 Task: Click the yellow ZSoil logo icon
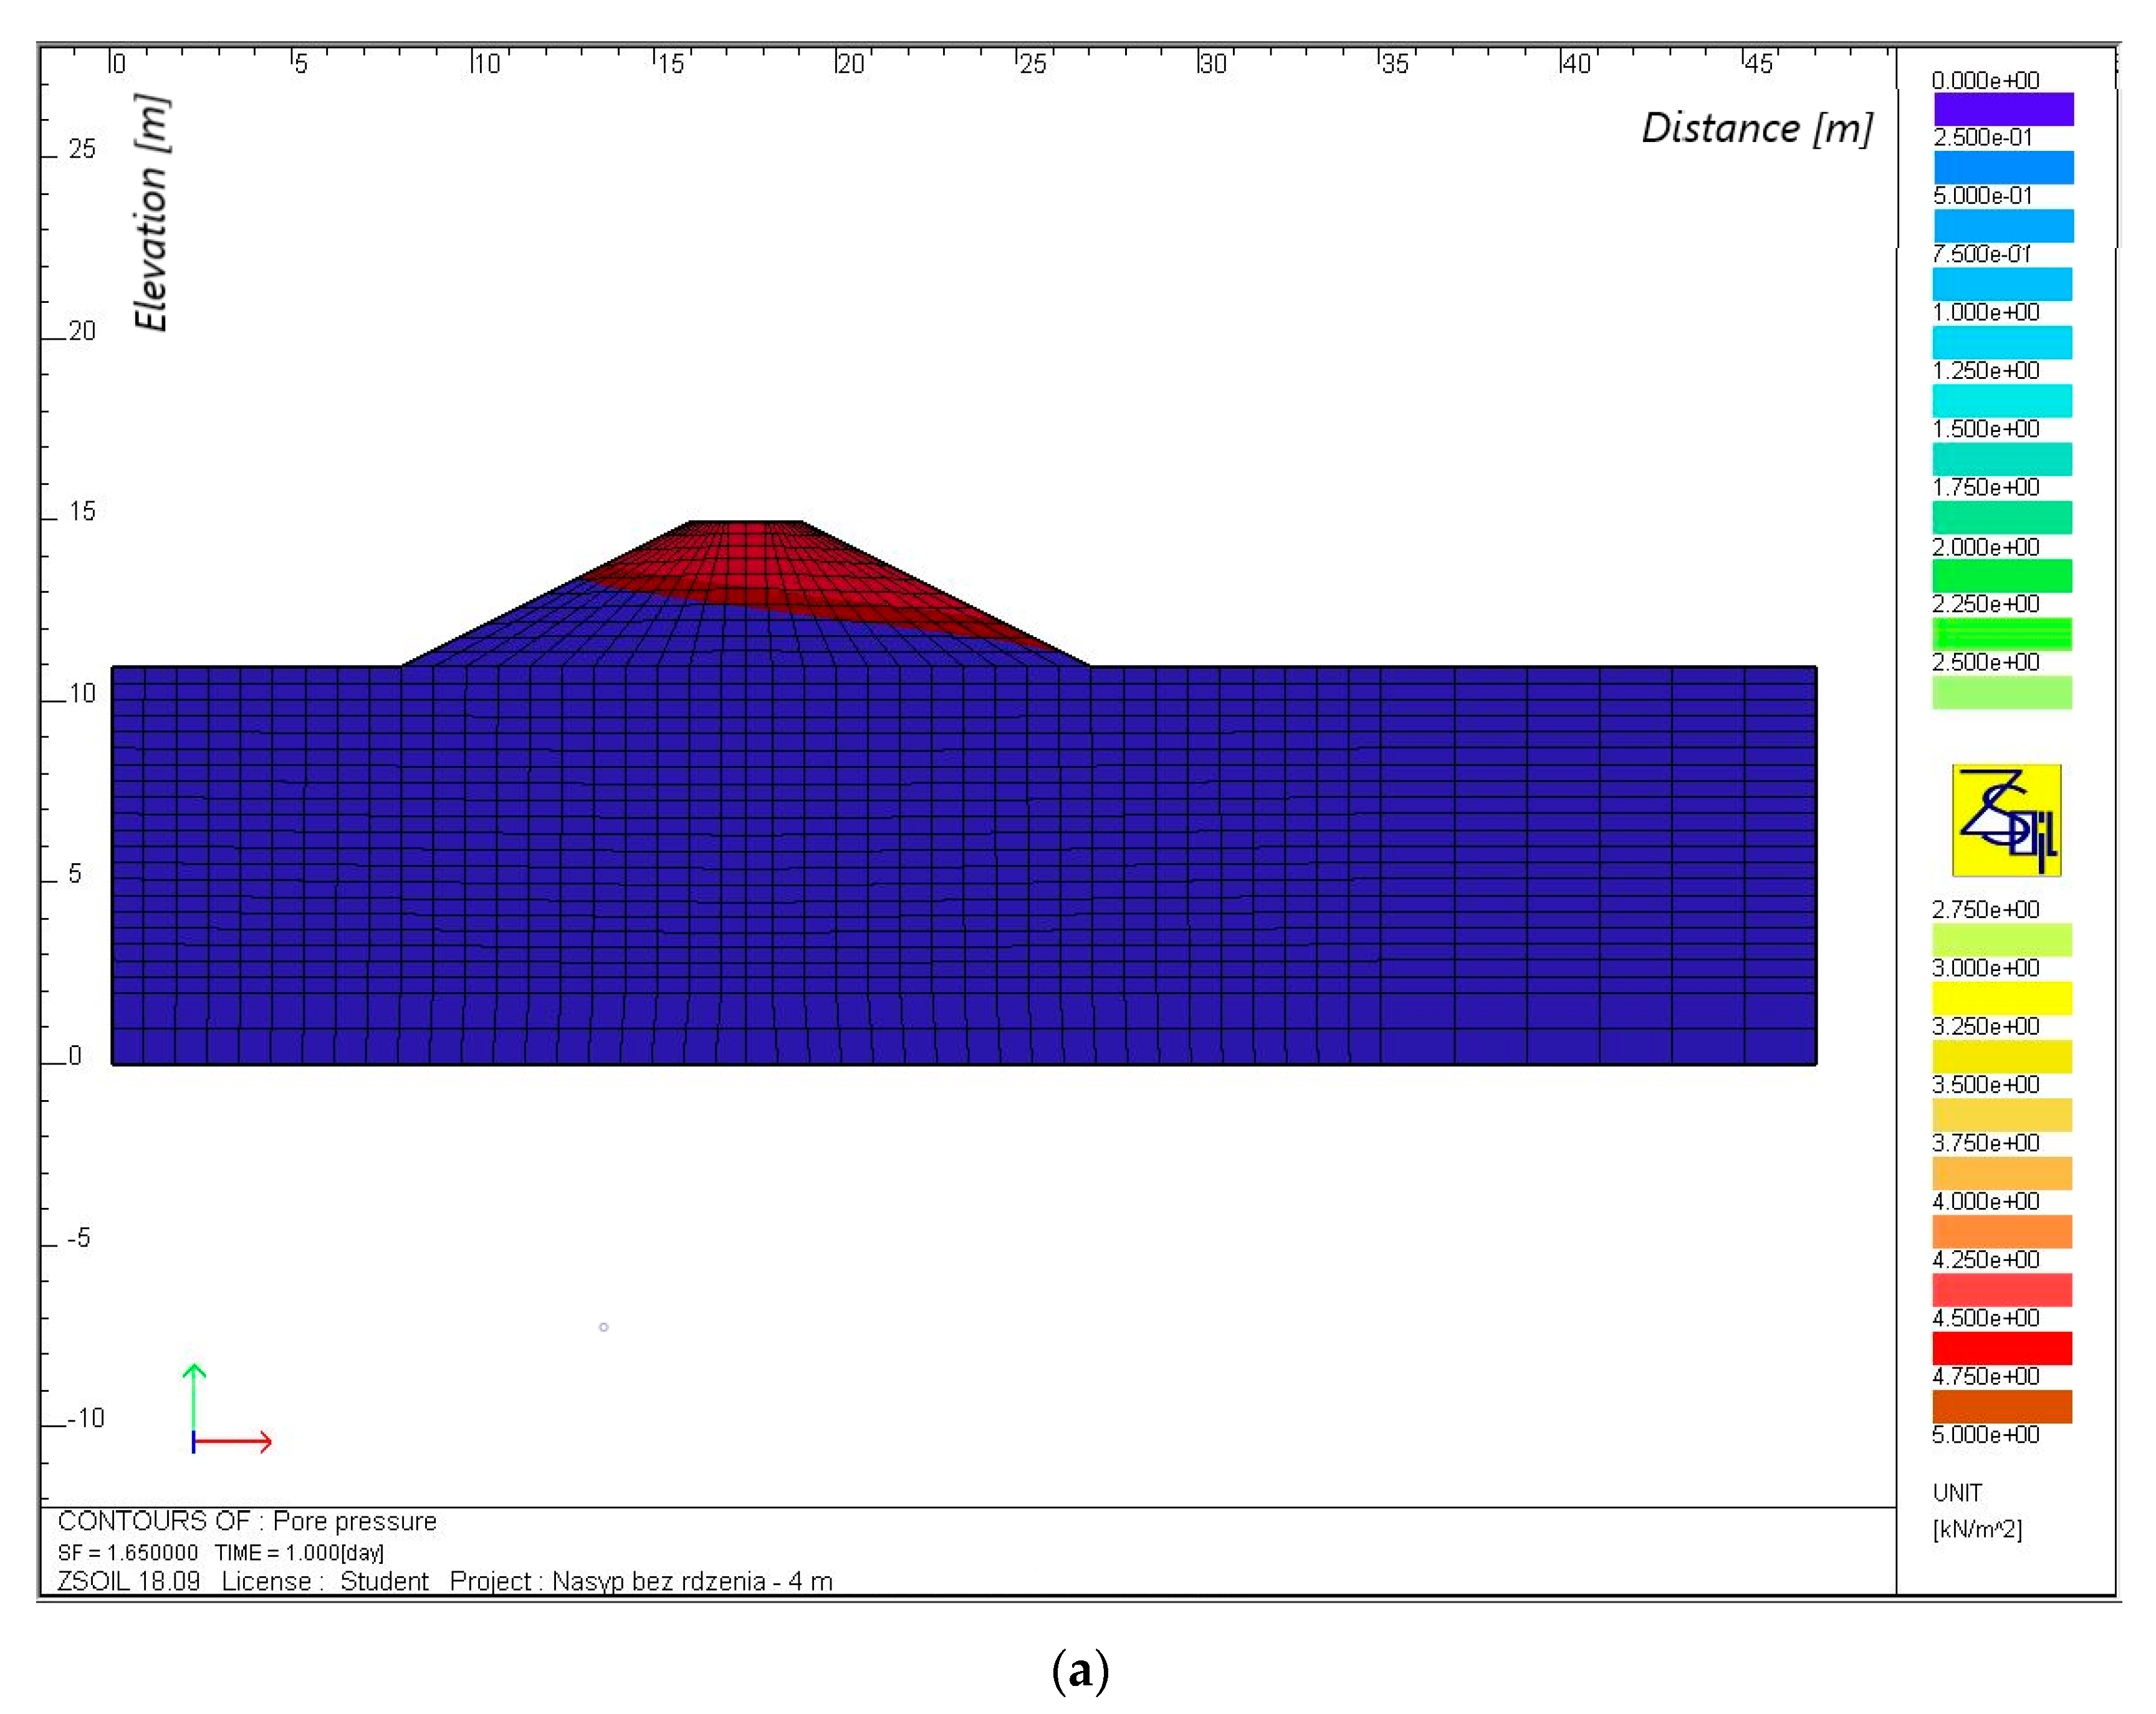[x=2006, y=820]
